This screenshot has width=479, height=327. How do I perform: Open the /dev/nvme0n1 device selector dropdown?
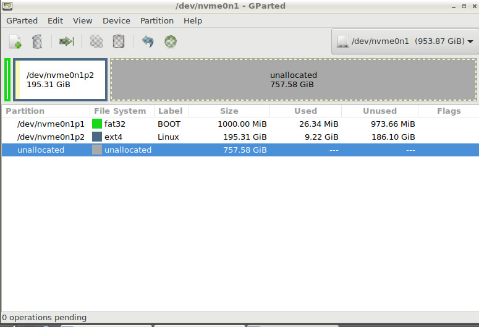(405, 42)
